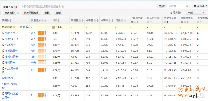
Task: Click quality score bar for 移动网卡
Action: [x=42, y=62]
